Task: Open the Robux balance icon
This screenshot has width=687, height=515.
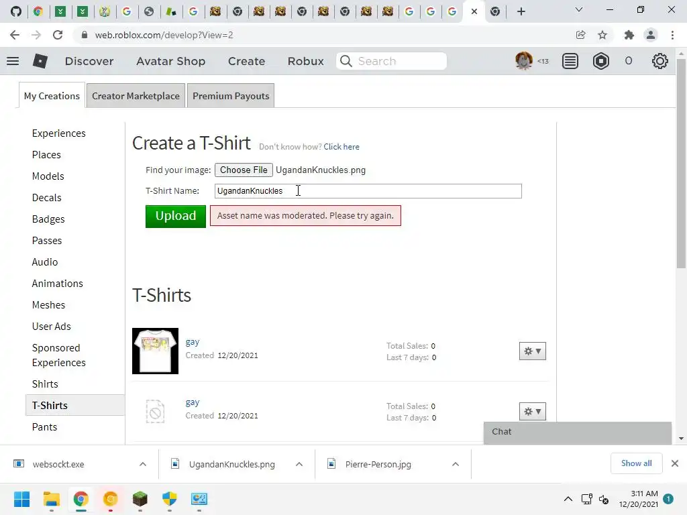Action: pos(601,61)
